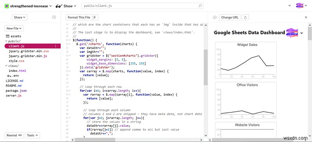Fold code at line 41
Image resolution: width=312 pixels, height=142 pixels.
69,118
